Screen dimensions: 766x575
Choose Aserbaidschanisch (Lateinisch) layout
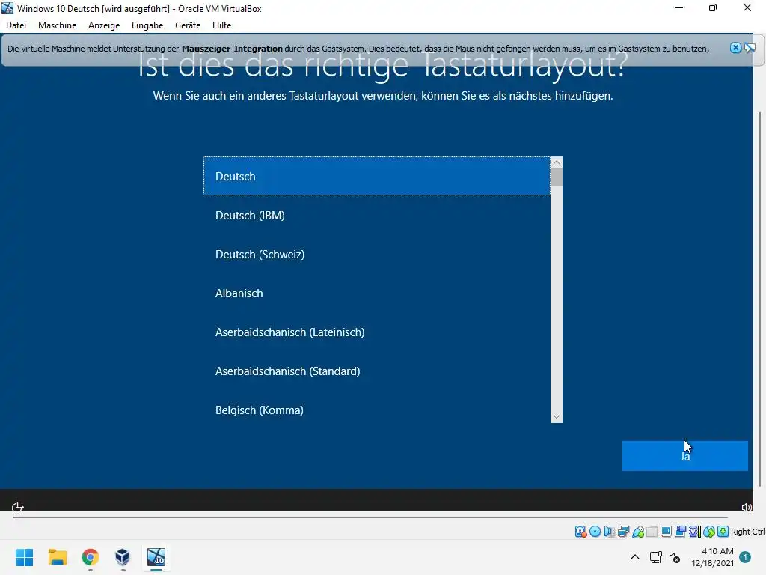377,332
